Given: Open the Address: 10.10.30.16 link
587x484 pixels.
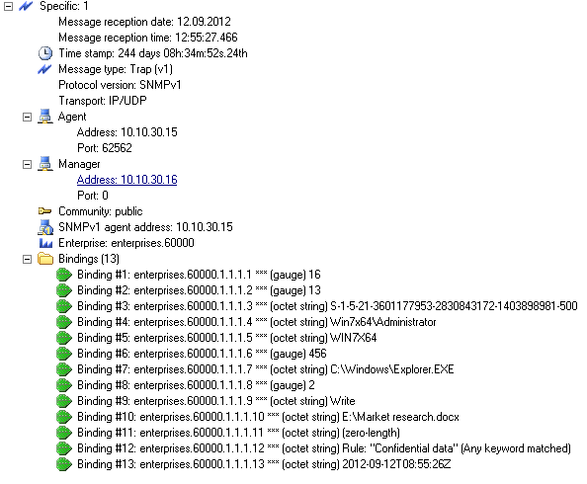Looking at the screenshot, I should pyautogui.click(x=126, y=180).
